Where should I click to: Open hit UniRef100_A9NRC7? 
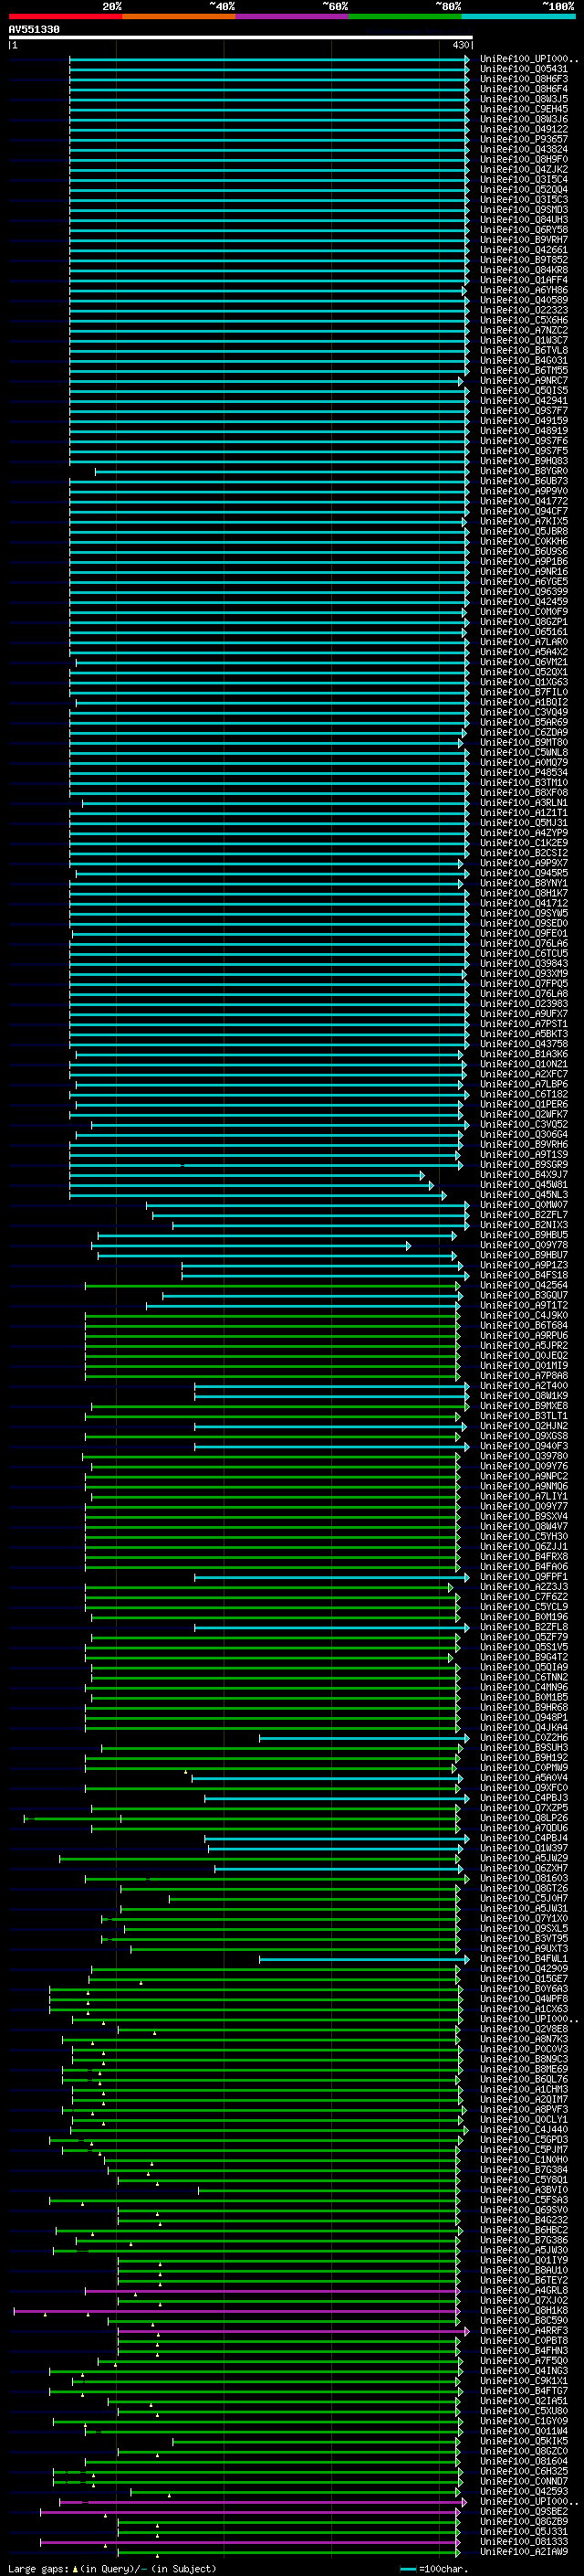tap(524, 381)
